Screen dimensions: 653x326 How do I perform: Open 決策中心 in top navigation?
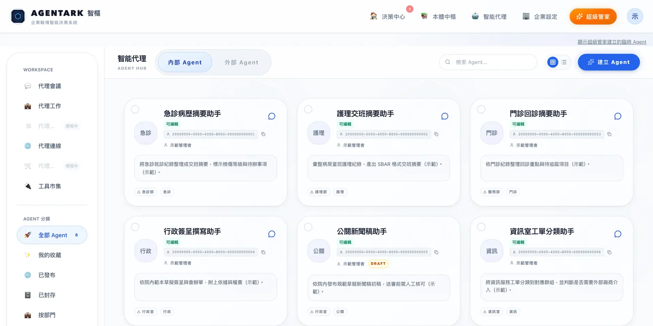pos(387,16)
